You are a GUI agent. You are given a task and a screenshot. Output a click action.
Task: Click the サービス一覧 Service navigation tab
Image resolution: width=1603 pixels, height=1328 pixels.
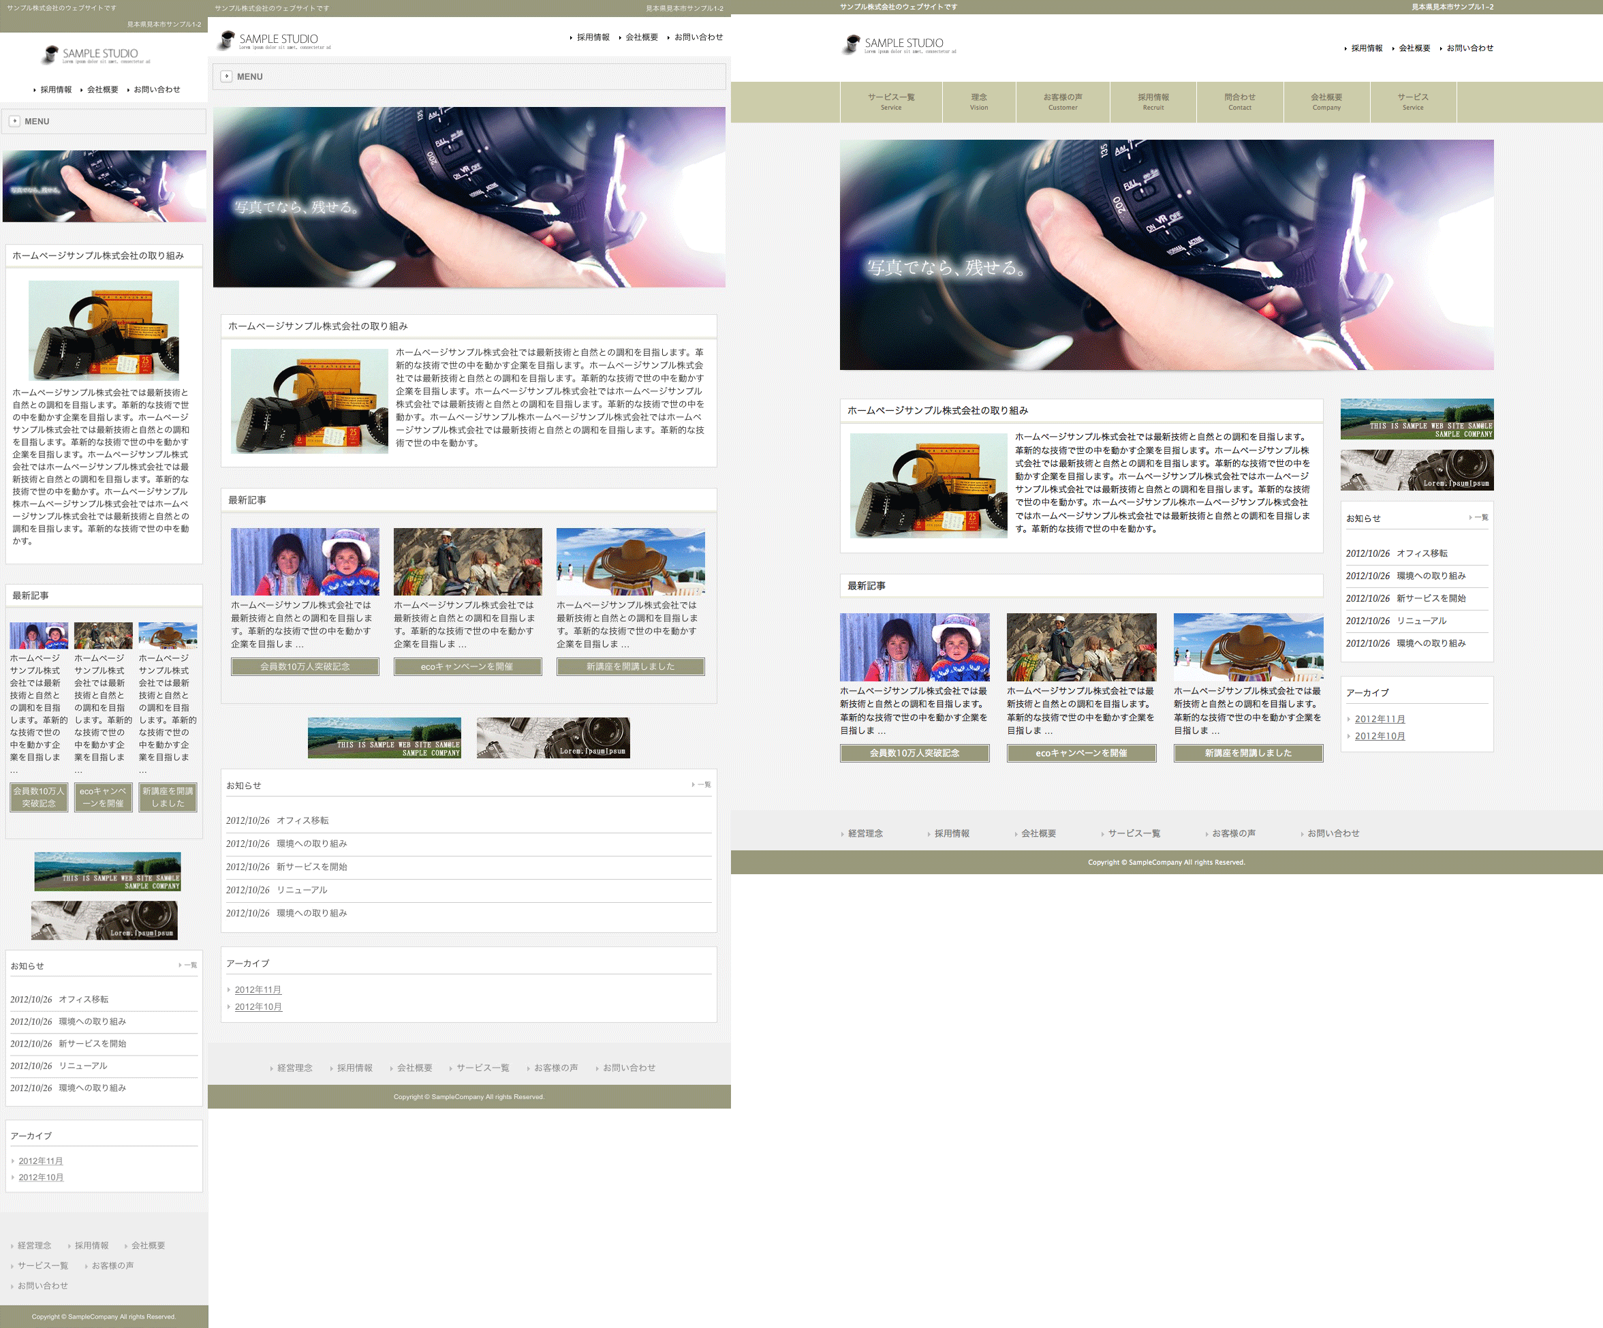(x=891, y=102)
